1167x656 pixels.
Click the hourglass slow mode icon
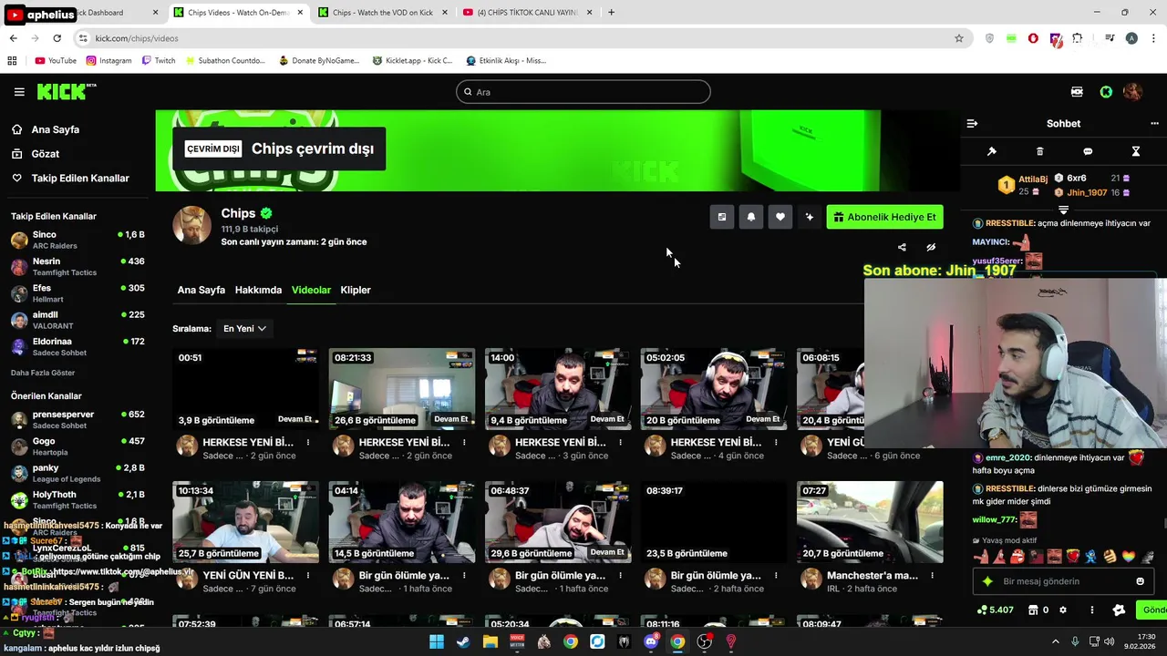(x=1136, y=151)
